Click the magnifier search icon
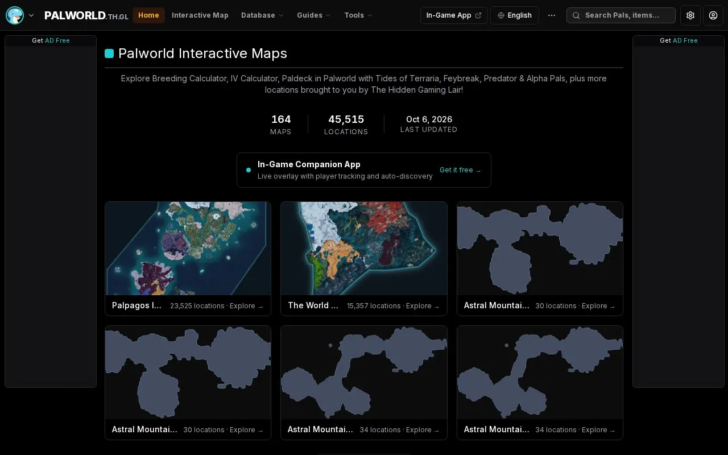728x455 pixels. [x=576, y=15]
